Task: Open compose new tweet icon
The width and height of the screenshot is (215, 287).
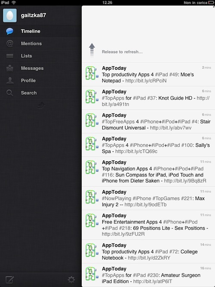Action: click(9, 280)
